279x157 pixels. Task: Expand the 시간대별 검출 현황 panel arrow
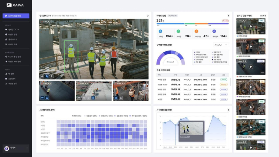[228, 110]
